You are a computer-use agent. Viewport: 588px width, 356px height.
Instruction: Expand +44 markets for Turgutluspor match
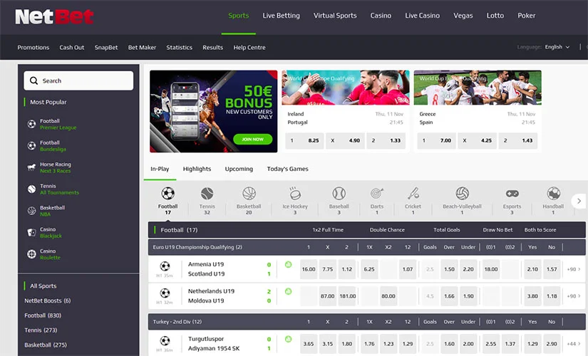574,344
